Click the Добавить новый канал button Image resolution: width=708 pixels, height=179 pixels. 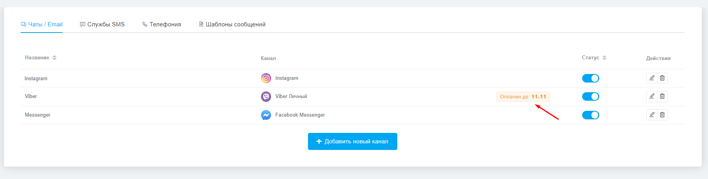click(353, 141)
